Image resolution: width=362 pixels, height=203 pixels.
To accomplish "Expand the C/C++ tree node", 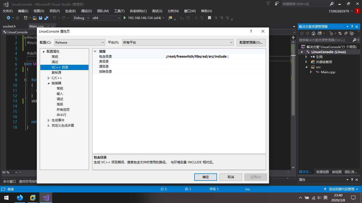I will (48, 78).
